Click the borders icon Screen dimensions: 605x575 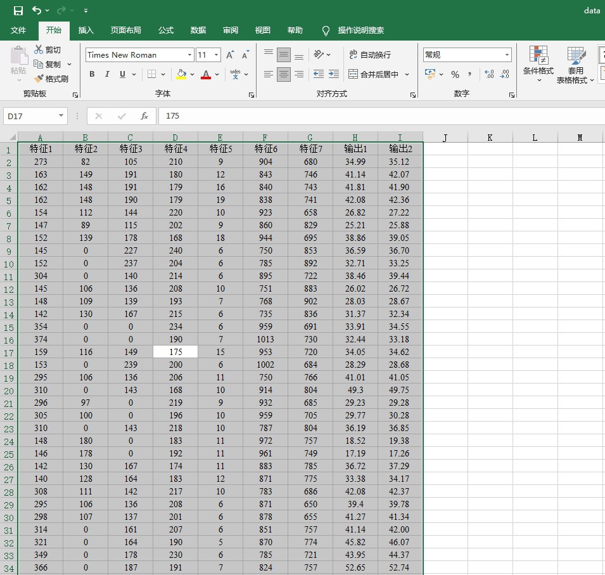click(151, 74)
